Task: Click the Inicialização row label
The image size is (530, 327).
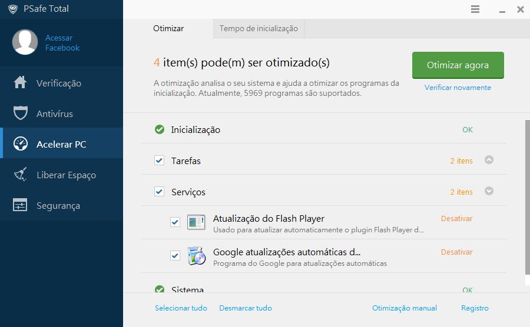Action: pyautogui.click(x=196, y=130)
